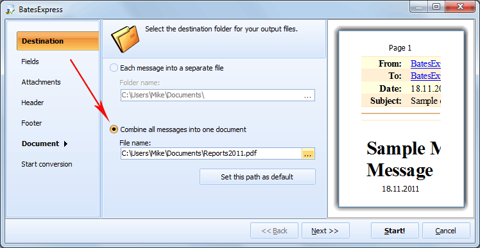480x248 pixels.
Task: Go to the Footer settings
Action: click(31, 123)
